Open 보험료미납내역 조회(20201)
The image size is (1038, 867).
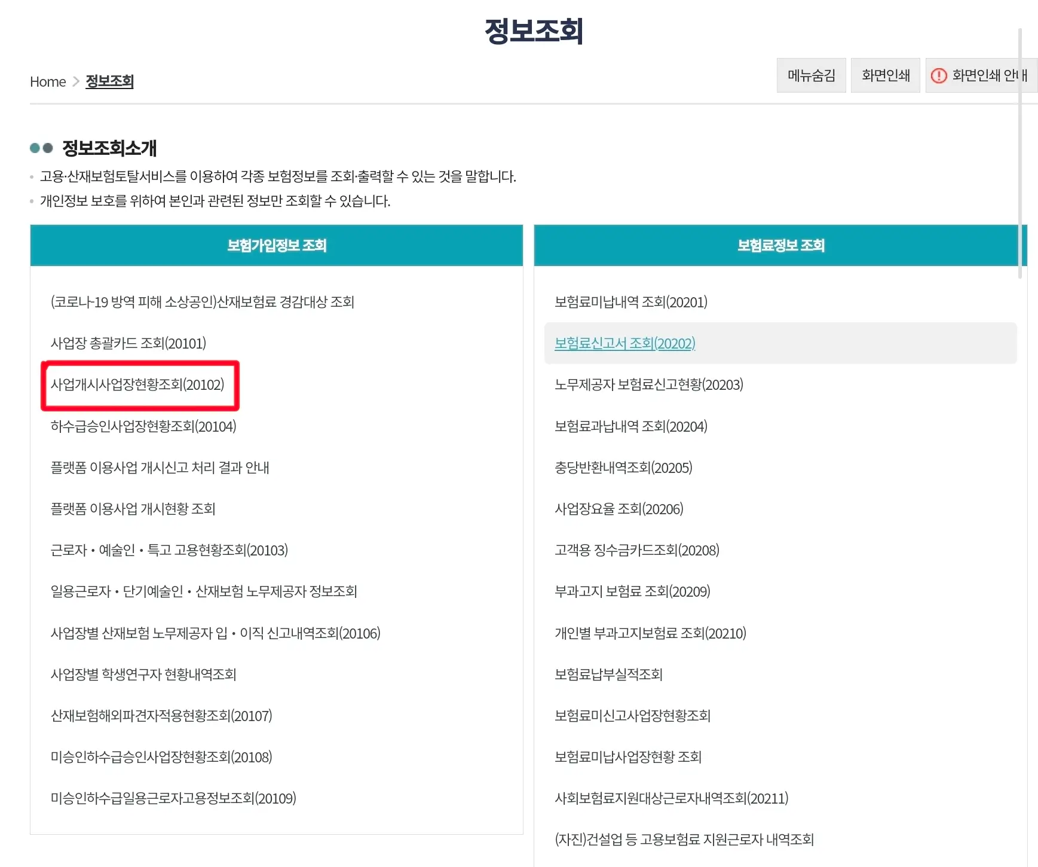tap(630, 302)
